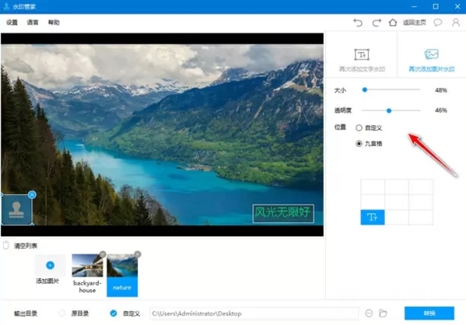Click the browse ellipsis icon beside output path
This screenshot has height=325, width=466.
(x=369, y=313)
